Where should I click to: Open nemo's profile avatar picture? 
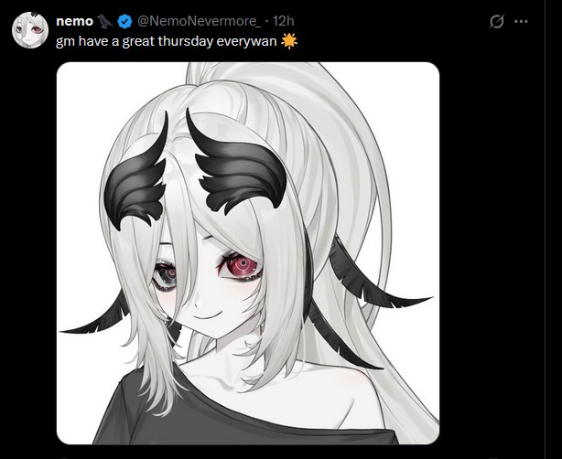30,30
